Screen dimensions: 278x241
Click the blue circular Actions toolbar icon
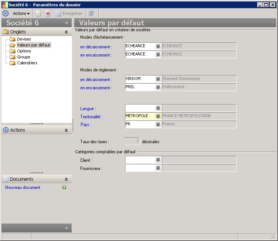coord(6,13)
